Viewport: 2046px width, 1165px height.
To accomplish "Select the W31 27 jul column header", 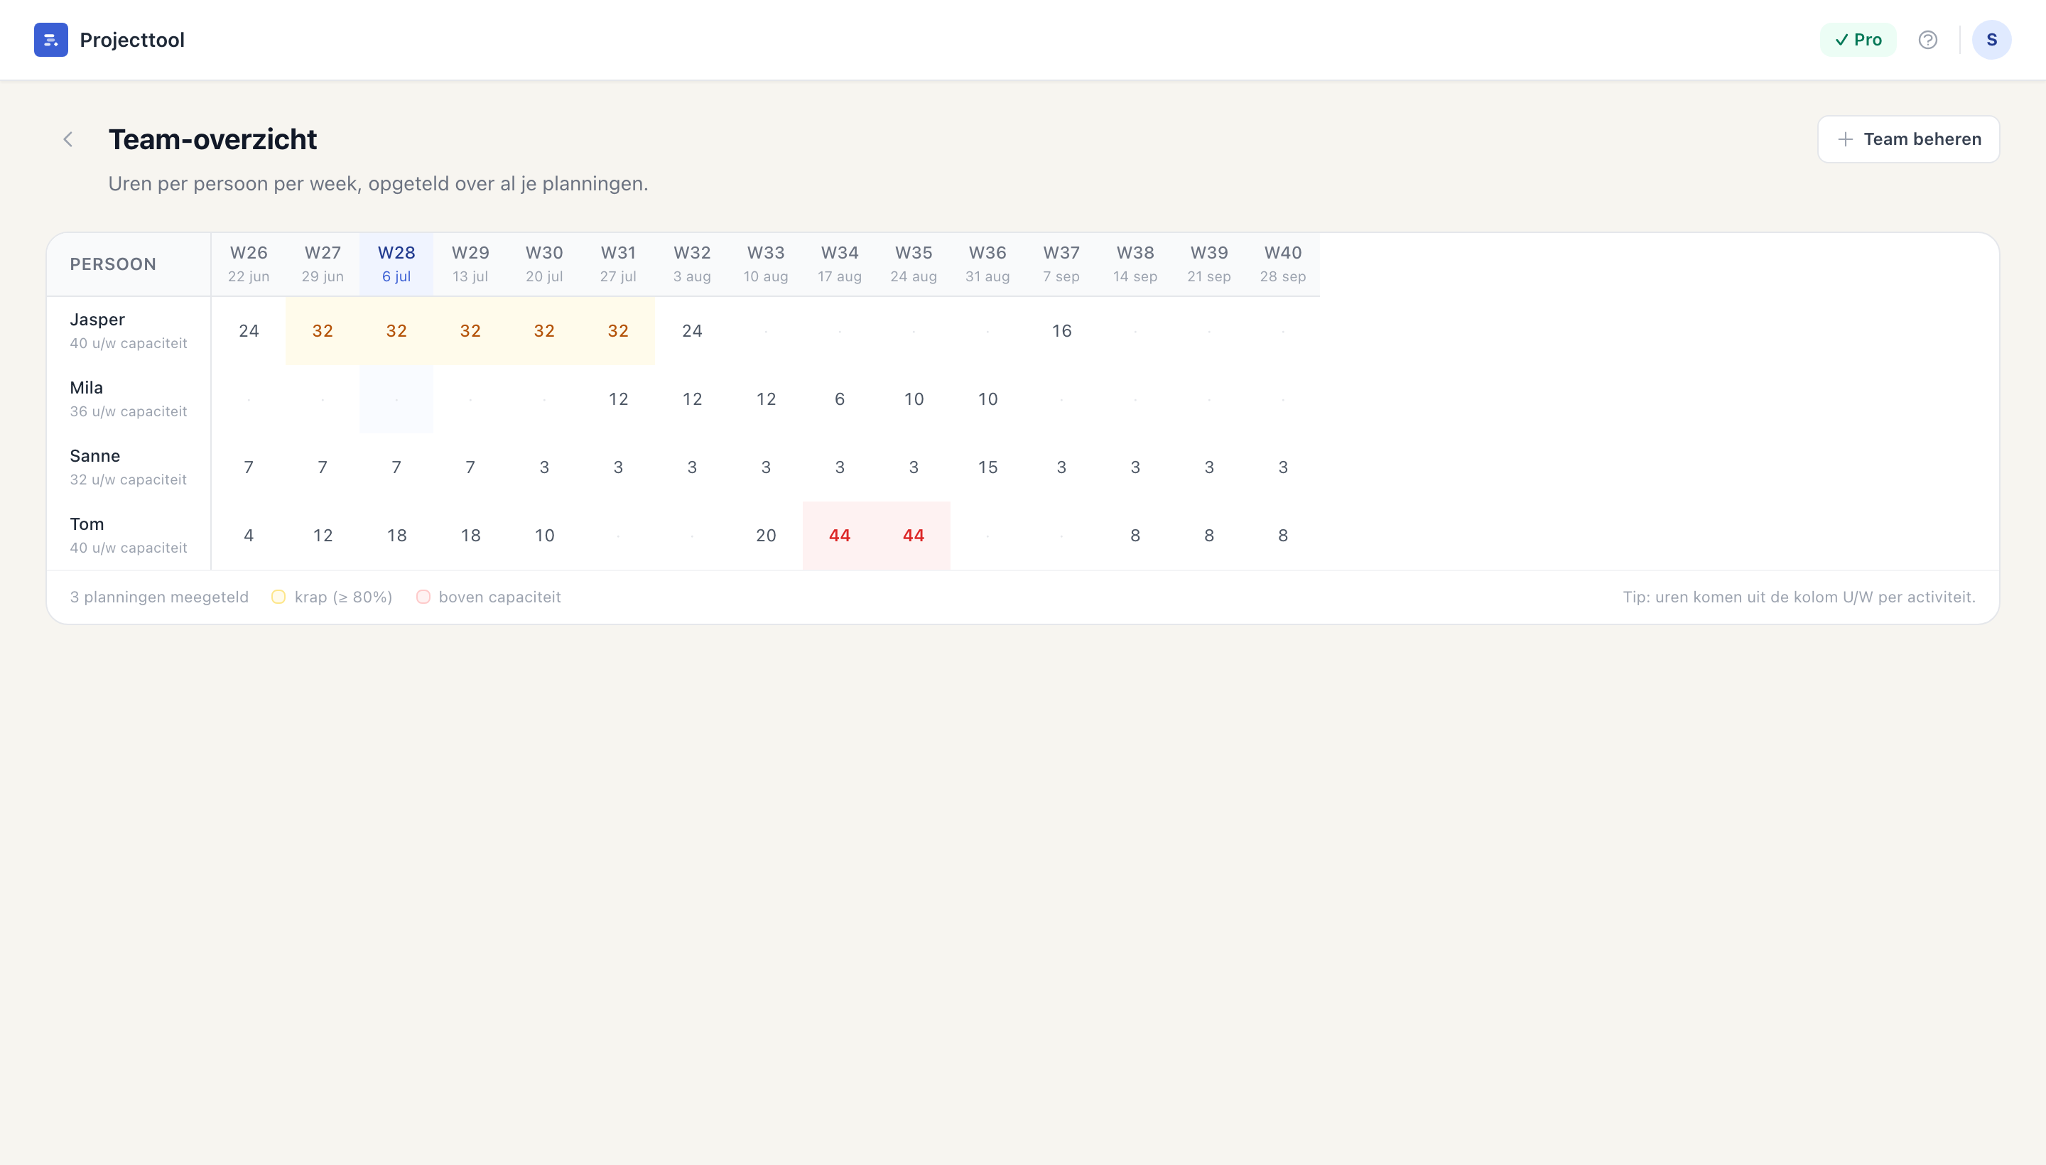I will point(618,264).
